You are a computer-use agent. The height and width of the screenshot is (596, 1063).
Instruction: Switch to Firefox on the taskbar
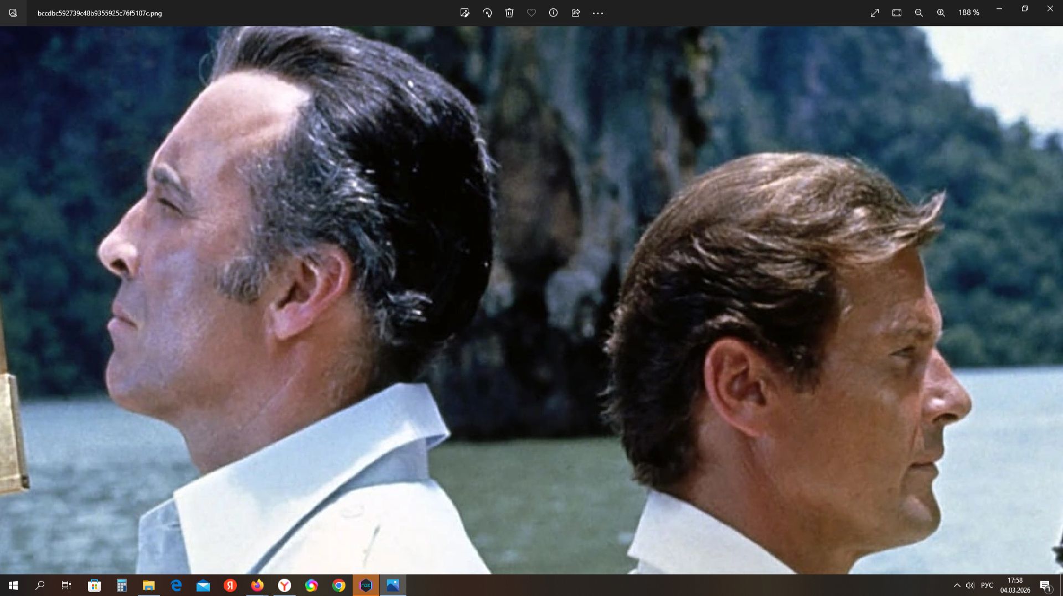point(257,585)
